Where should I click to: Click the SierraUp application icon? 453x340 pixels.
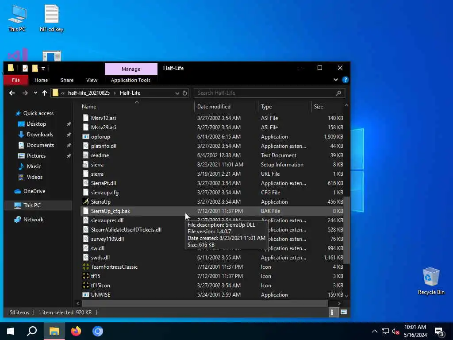tap(86, 202)
